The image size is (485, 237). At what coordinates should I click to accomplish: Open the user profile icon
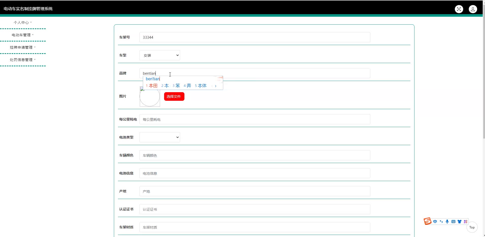pos(473,9)
